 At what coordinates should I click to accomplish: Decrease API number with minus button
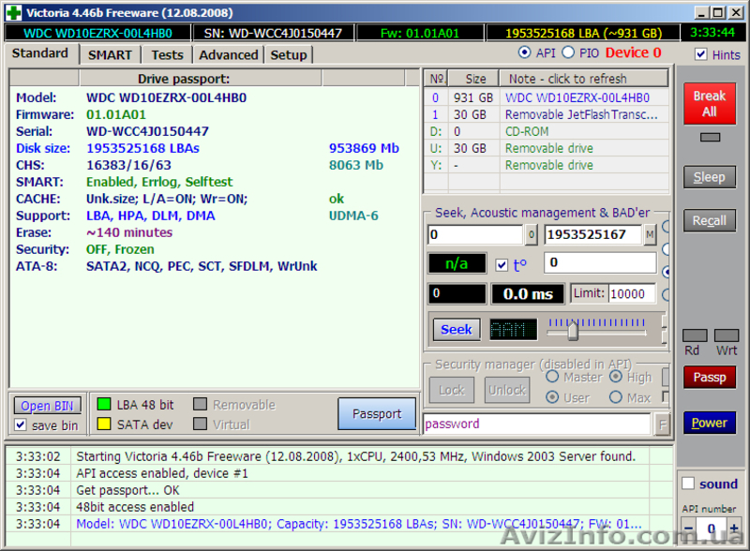(689, 529)
